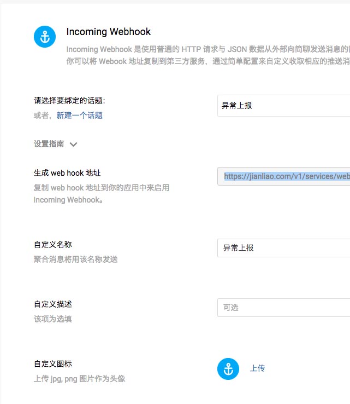Click the Incoming Webhook heading text
350x404 pixels.
(x=108, y=32)
